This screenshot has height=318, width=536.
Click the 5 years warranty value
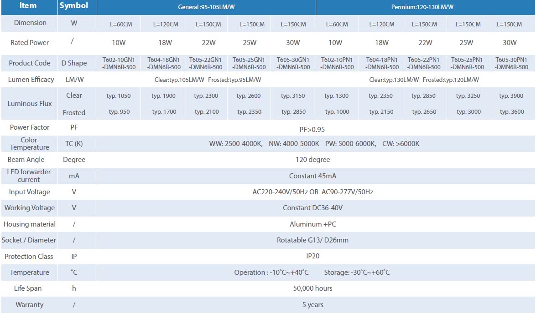[312, 305]
